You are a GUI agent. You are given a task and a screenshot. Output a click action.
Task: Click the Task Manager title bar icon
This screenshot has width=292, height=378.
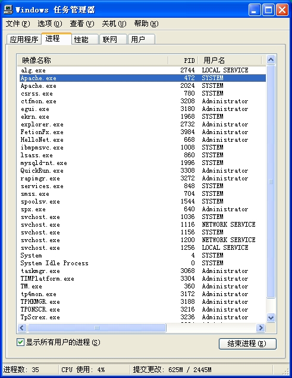click(8, 9)
